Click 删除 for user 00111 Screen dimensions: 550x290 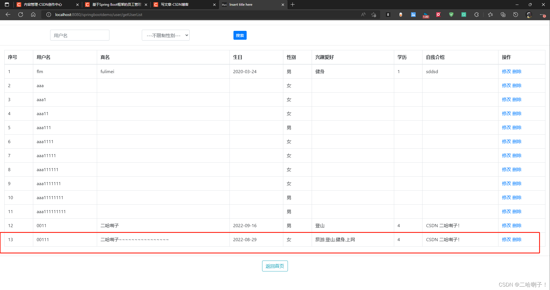pos(517,239)
